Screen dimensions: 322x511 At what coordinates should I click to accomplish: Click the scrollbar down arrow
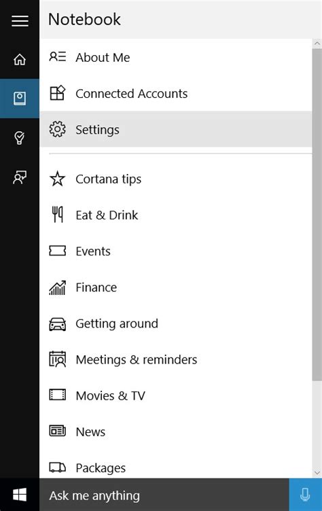(317, 472)
